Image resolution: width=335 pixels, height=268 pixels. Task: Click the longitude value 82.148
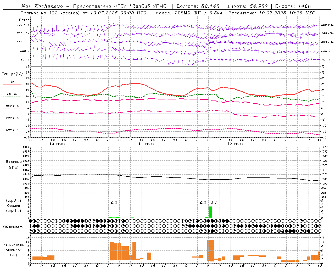pyautogui.click(x=210, y=6)
